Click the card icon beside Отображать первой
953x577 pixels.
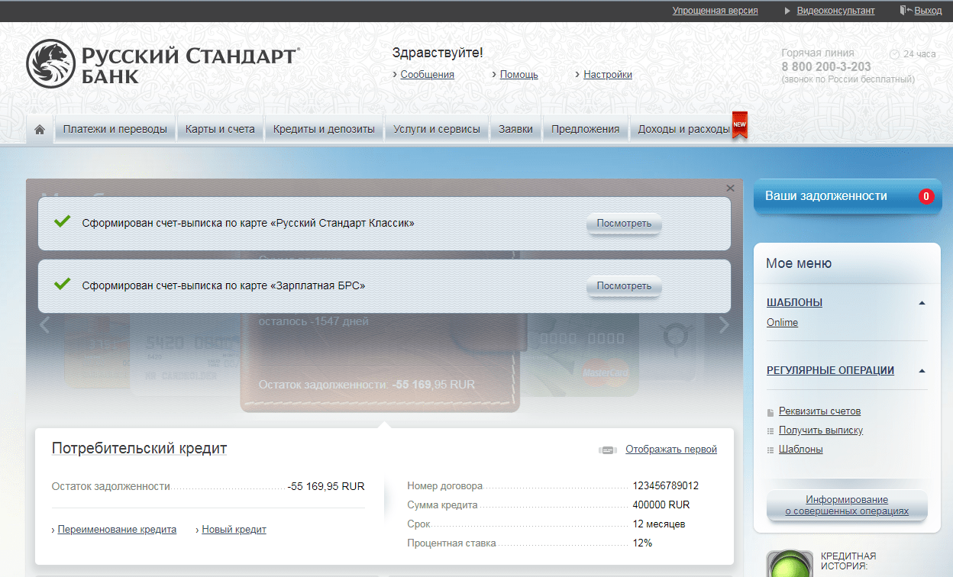[608, 450]
